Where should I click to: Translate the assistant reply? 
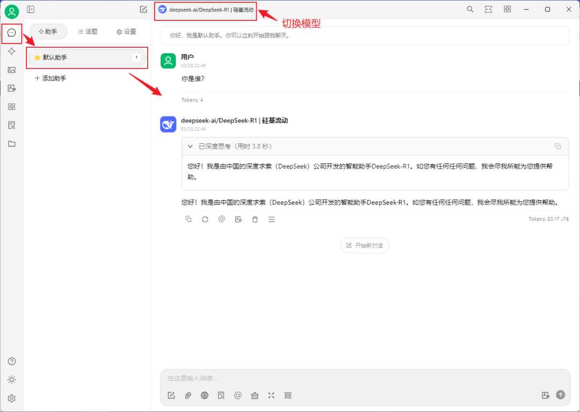238,219
